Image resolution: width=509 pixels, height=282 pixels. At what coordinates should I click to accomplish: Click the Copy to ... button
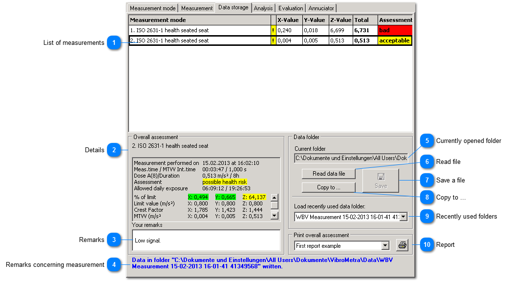tap(329, 187)
